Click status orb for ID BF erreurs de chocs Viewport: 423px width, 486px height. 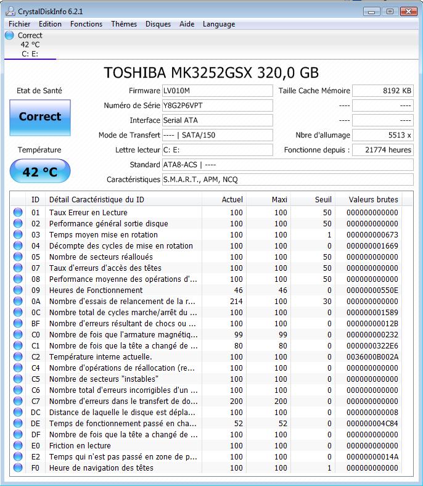(18, 324)
